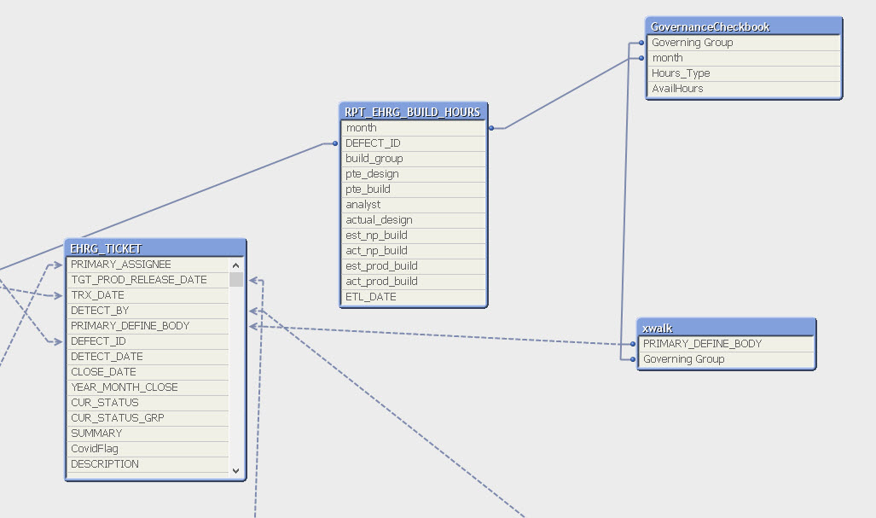
Task: Select est_np_build field
Action: 414,236
